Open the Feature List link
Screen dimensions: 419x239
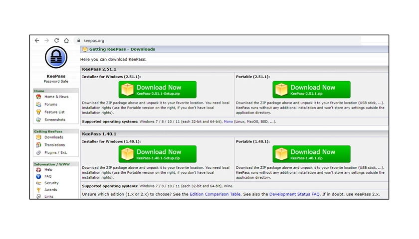tap(54, 112)
